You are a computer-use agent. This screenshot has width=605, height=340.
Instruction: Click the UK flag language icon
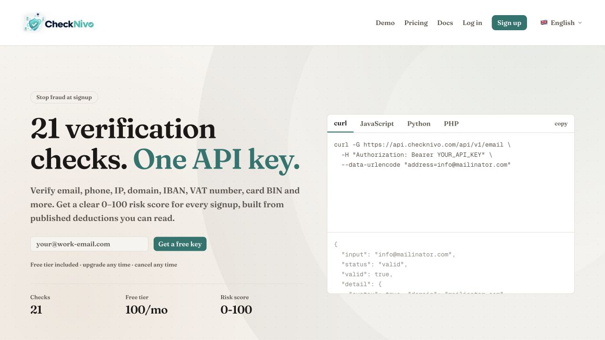(544, 23)
